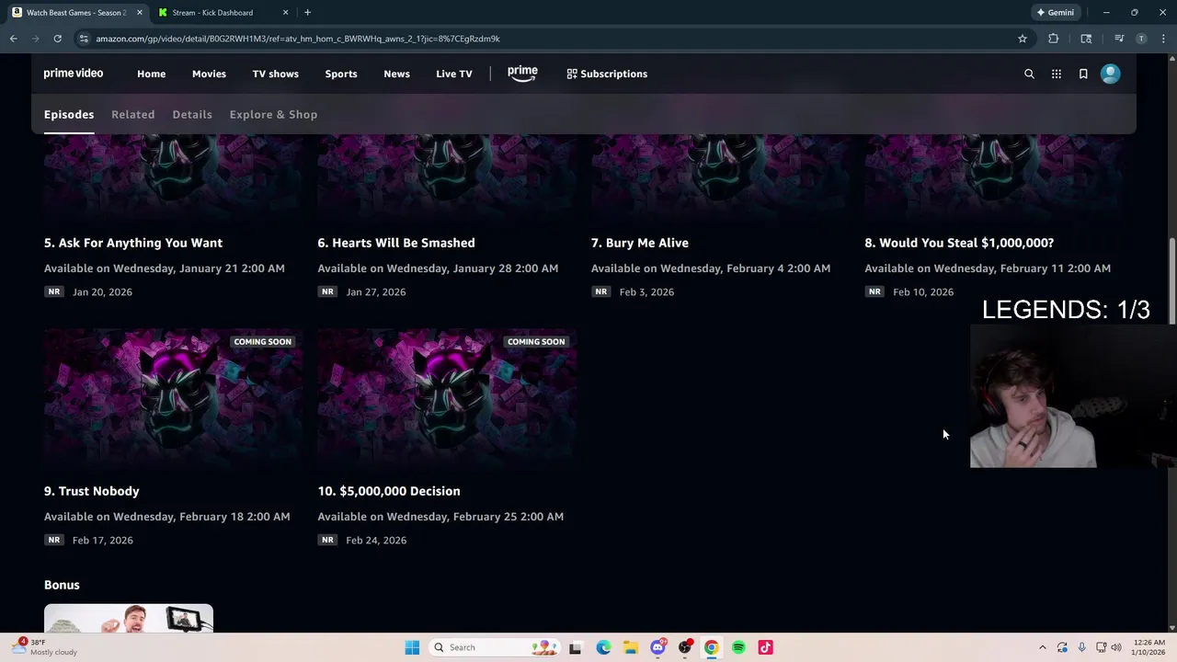Open episode 5 Ask For Anything You Want

[133, 243]
